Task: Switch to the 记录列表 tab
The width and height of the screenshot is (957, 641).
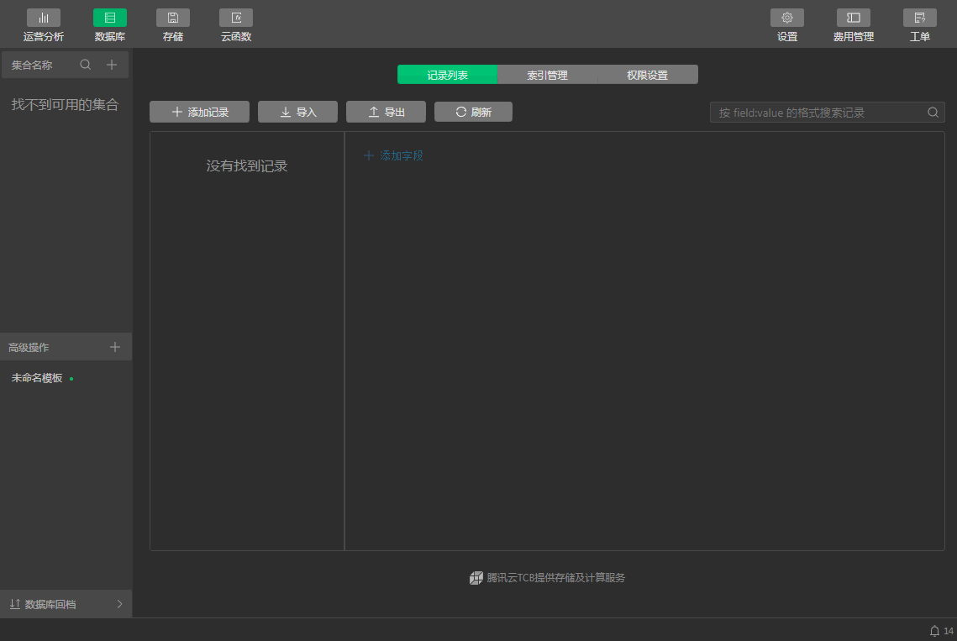Action: tap(447, 75)
